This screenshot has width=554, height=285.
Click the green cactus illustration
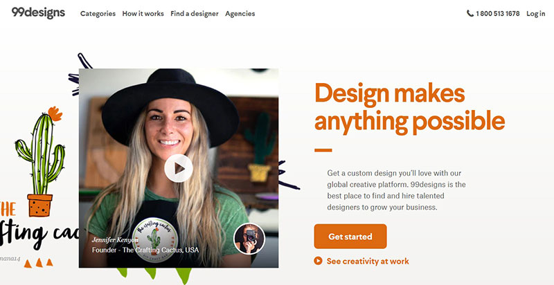[40, 151]
